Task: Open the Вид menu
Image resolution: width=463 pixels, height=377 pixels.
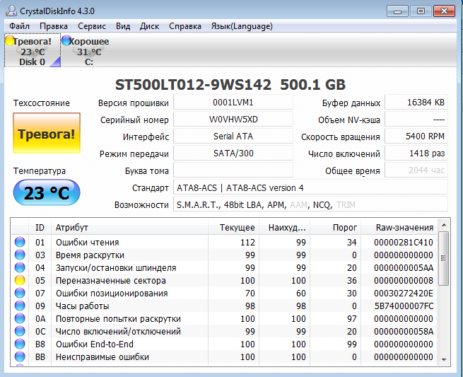Action: tap(123, 26)
